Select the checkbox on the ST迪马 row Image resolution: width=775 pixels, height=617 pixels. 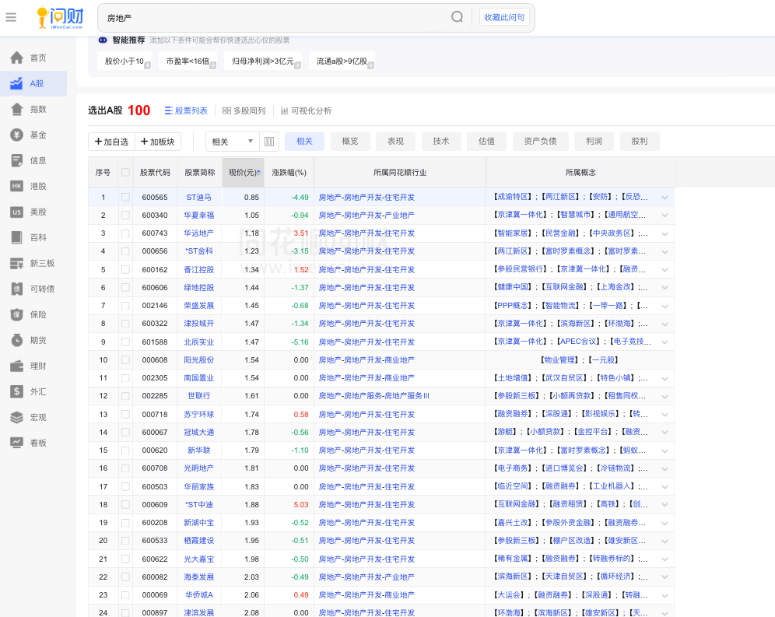(125, 197)
